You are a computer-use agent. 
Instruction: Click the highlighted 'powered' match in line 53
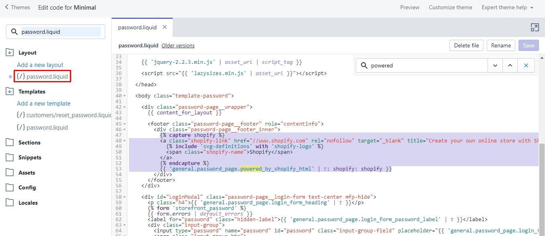pos(251,169)
